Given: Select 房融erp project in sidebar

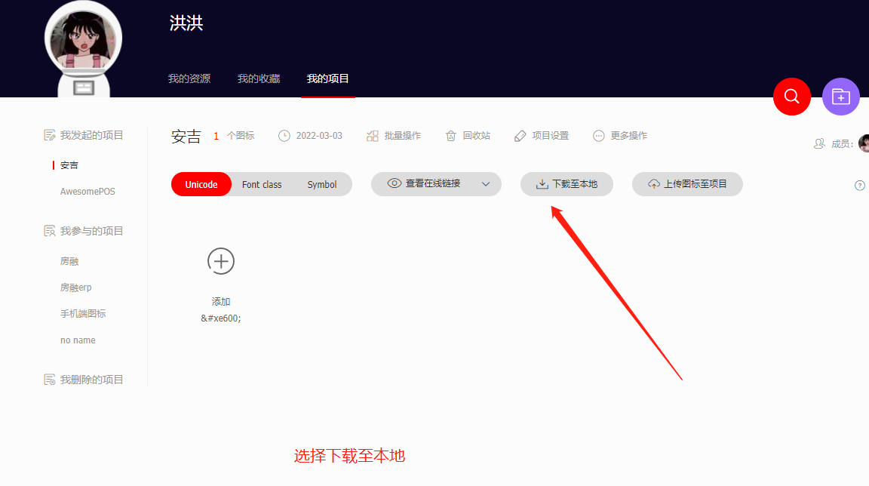Looking at the screenshot, I should (76, 288).
